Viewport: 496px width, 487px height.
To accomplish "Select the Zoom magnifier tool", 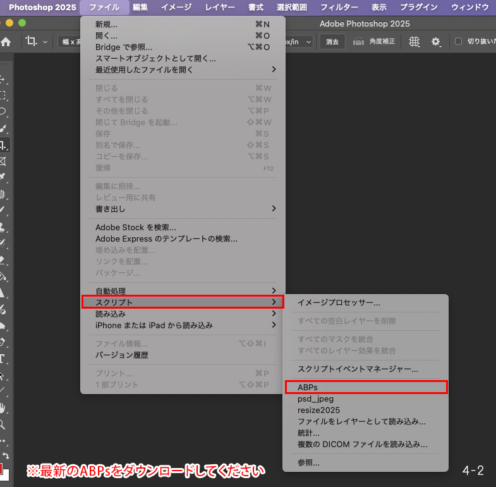I will 3,424.
